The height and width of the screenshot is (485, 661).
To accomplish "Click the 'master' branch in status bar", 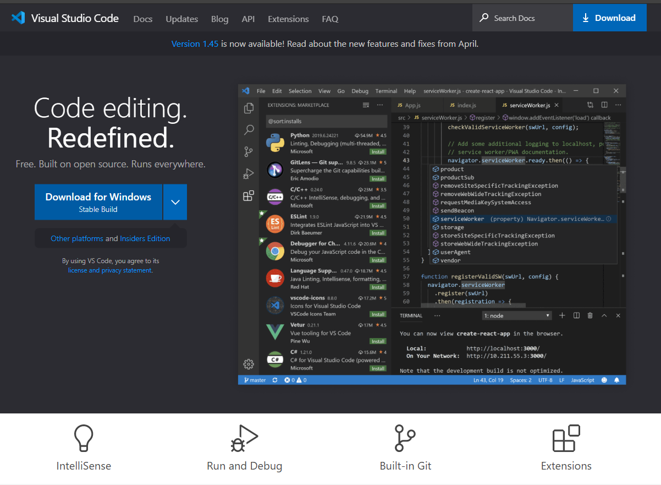I will [x=255, y=380].
